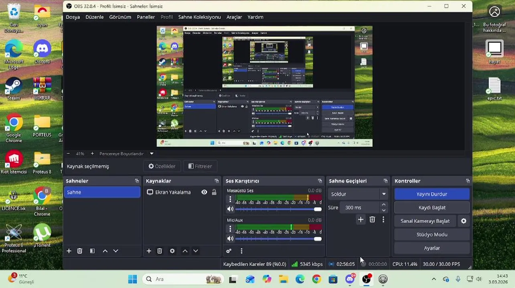
Task: Open advanced audio properties gears icon
Action: tap(229, 251)
